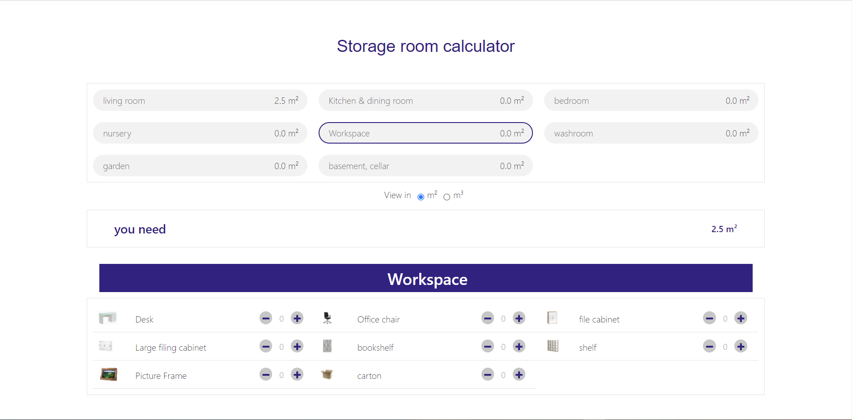Click the file cabinet label
The height and width of the screenshot is (420, 852).
tap(599, 319)
